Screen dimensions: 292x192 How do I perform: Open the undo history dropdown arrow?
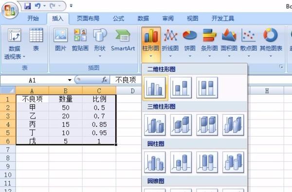[44, 6]
